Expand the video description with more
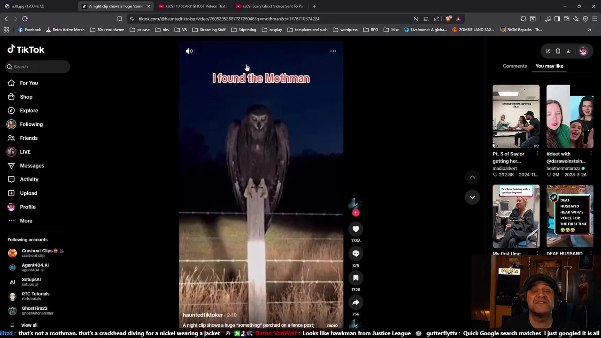Image resolution: width=601 pixels, height=338 pixels. [x=332, y=325]
